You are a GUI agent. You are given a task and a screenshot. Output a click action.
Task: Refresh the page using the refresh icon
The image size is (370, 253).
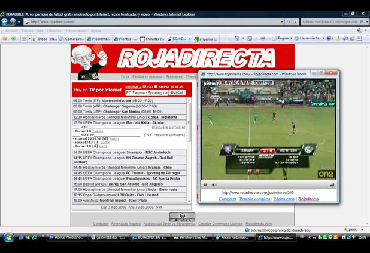click(288, 22)
